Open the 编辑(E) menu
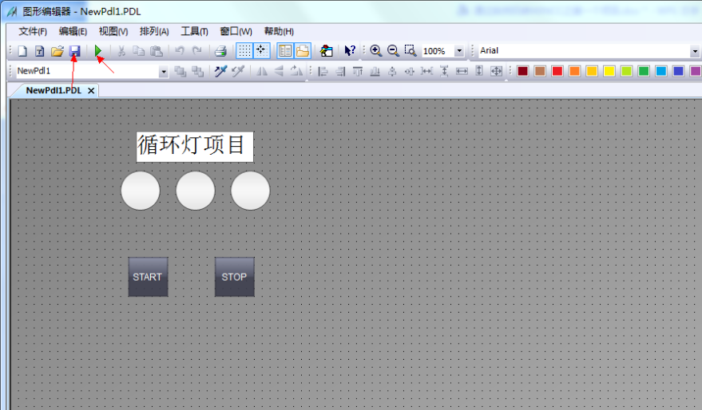This screenshot has height=410, width=702. tap(73, 31)
